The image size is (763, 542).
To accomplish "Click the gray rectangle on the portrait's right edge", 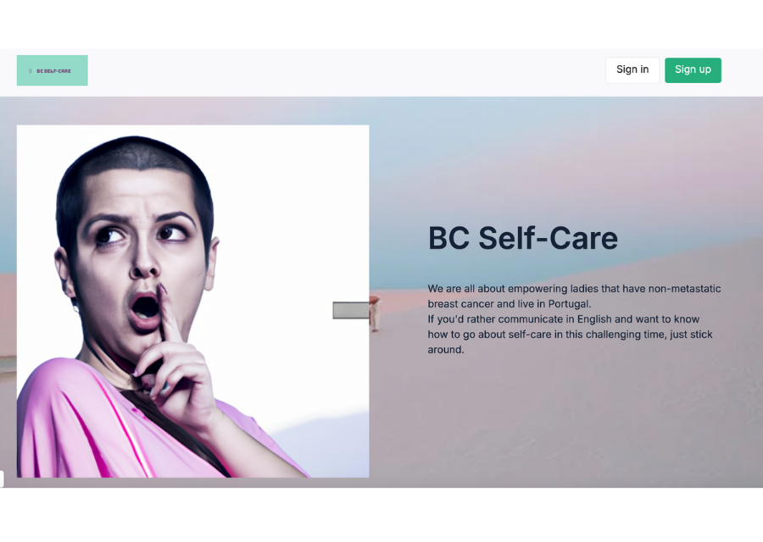I will (351, 310).
